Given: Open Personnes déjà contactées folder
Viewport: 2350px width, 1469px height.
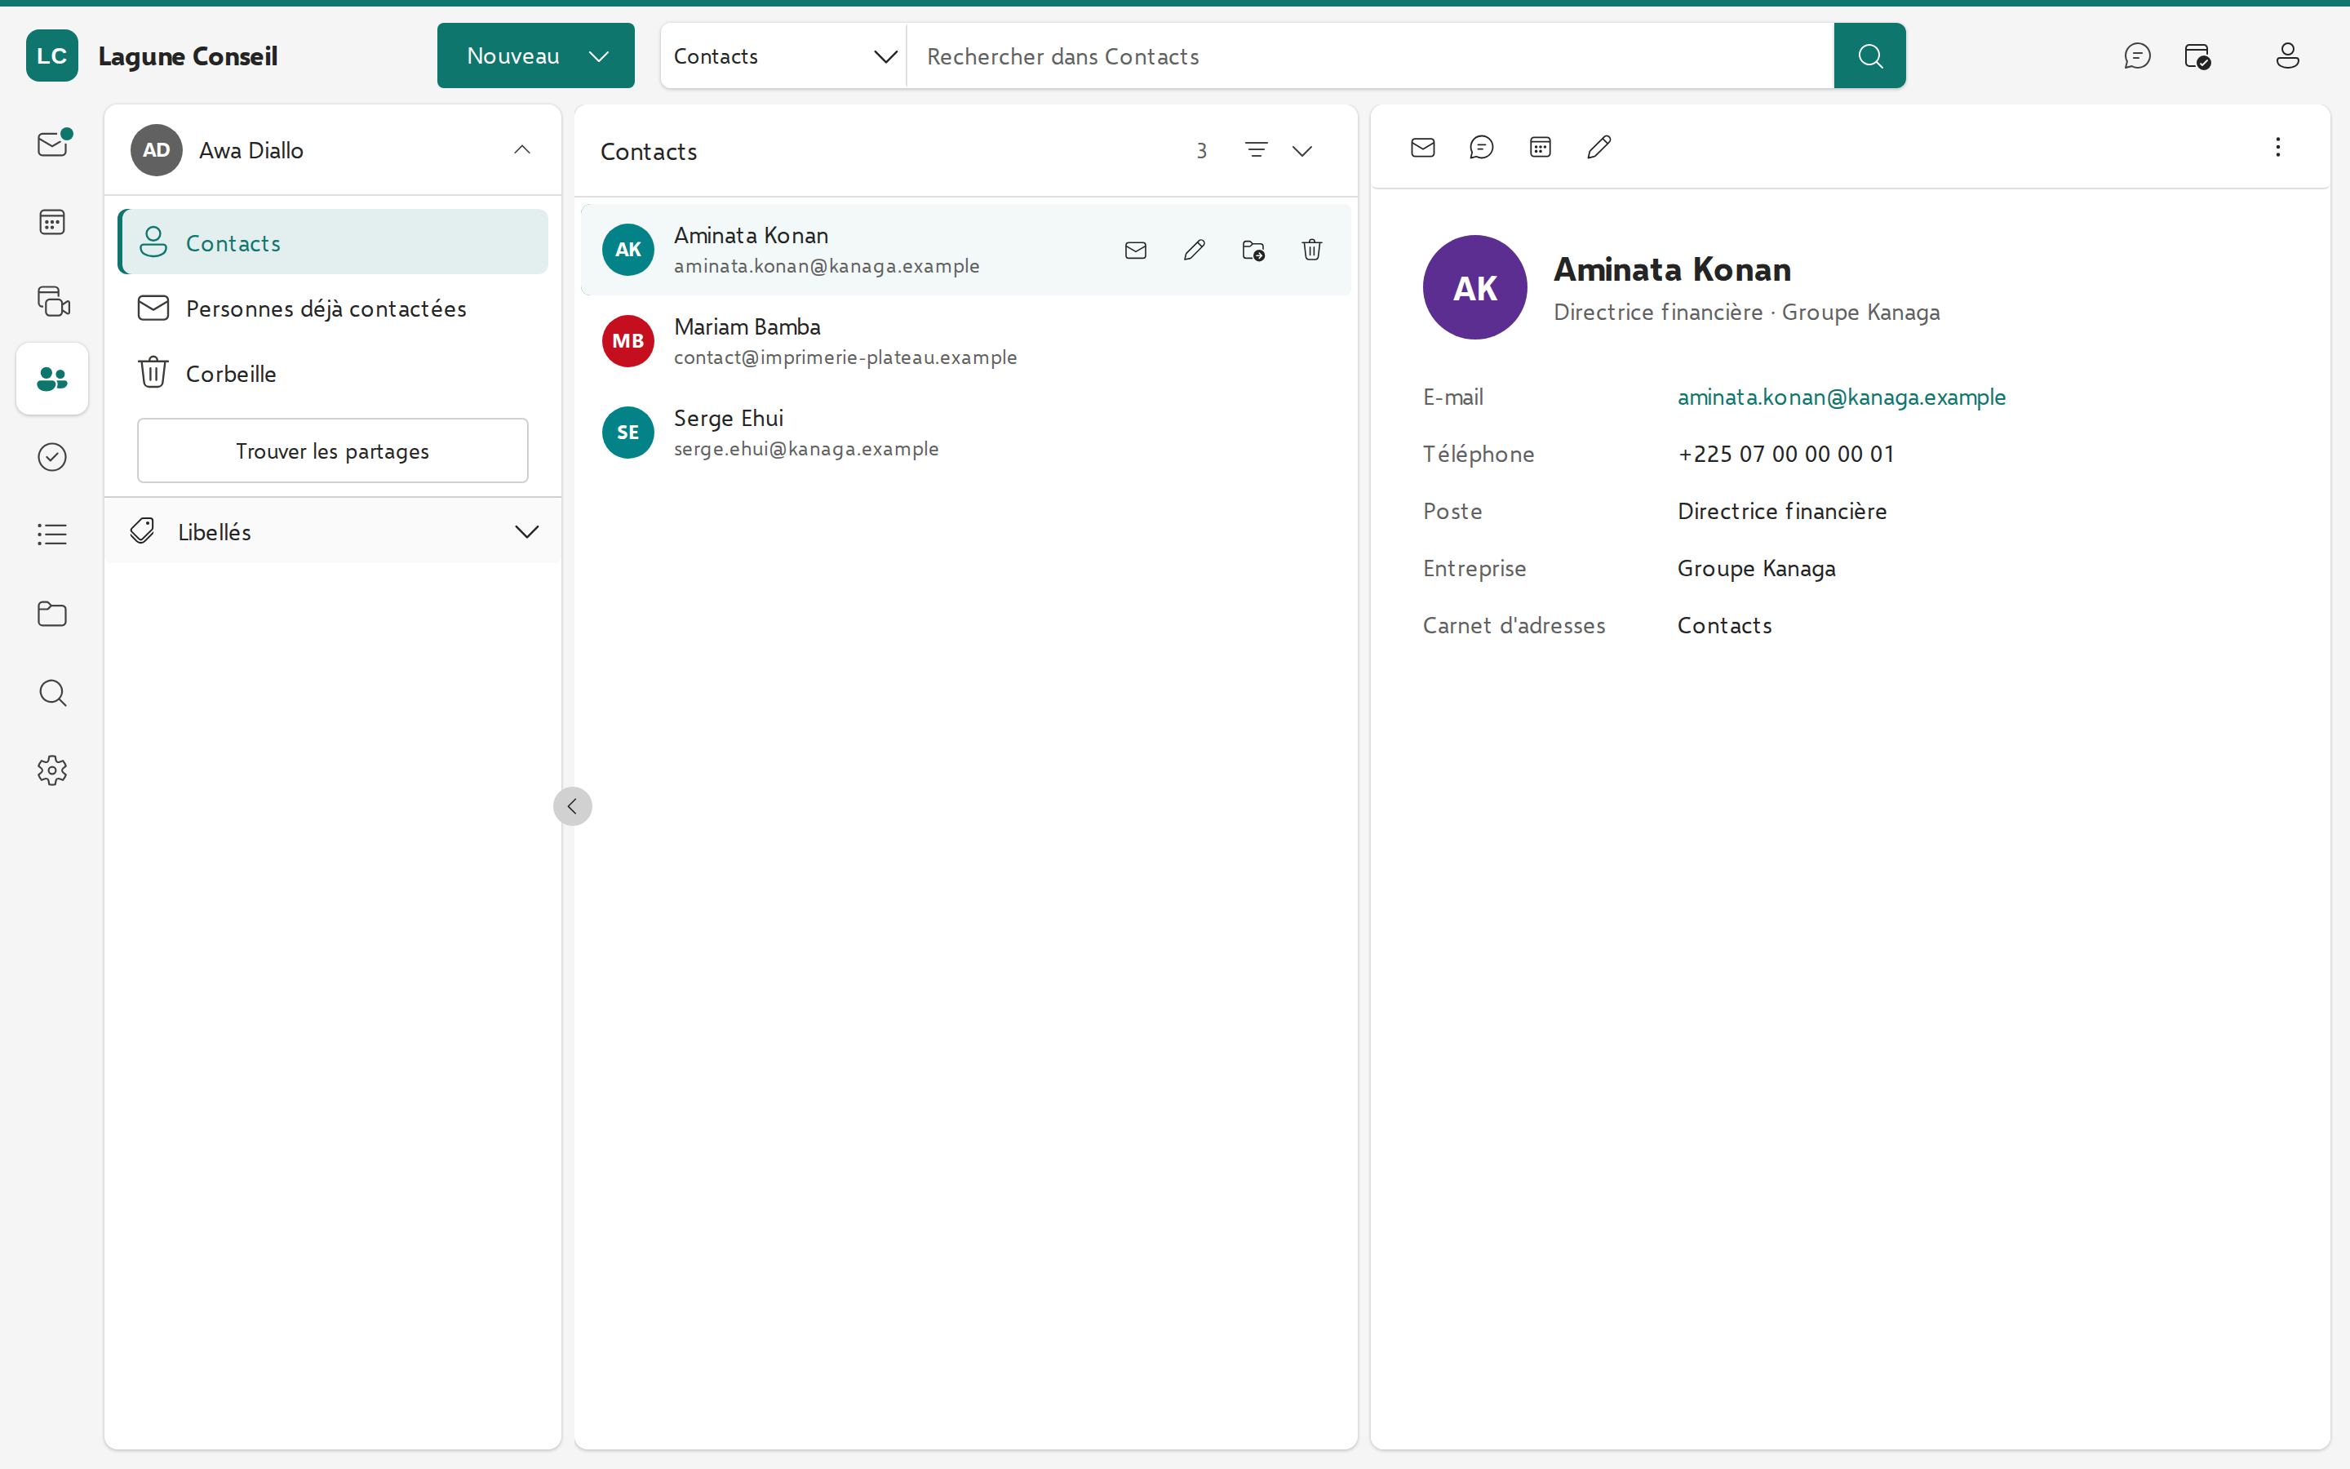Looking at the screenshot, I should point(333,309).
